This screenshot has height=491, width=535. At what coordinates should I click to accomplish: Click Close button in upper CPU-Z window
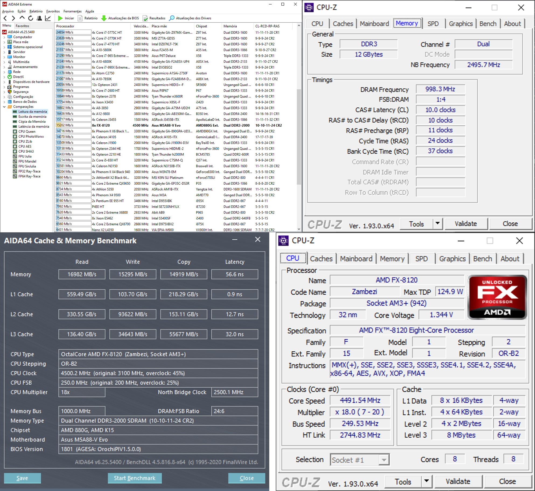[510, 224]
